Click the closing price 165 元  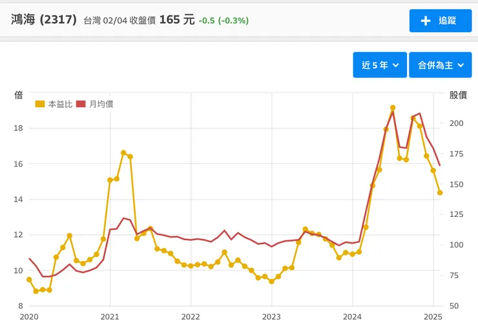click(177, 20)
